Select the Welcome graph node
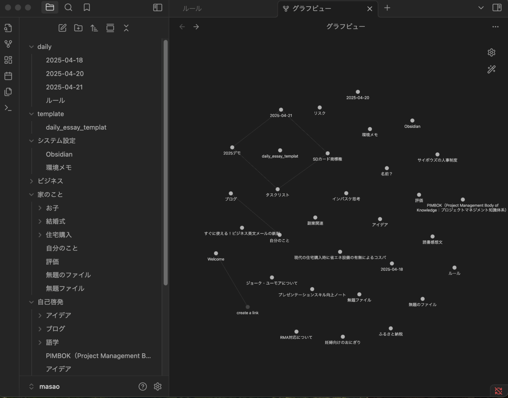The image size is (508, 398). (x=216, y=253)
